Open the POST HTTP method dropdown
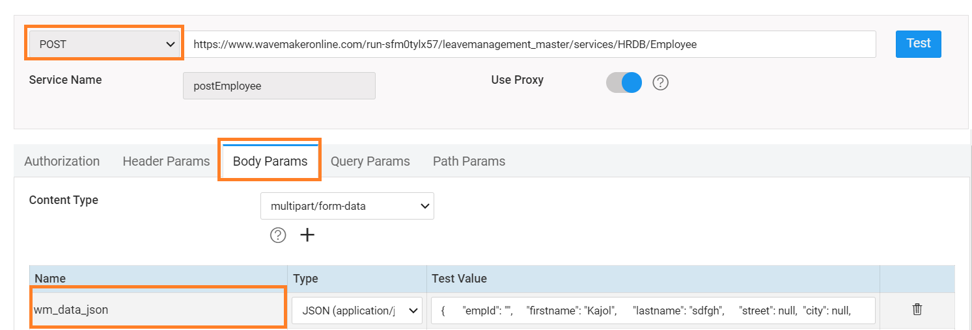This screenshot has width=972, height=330. 104,44
